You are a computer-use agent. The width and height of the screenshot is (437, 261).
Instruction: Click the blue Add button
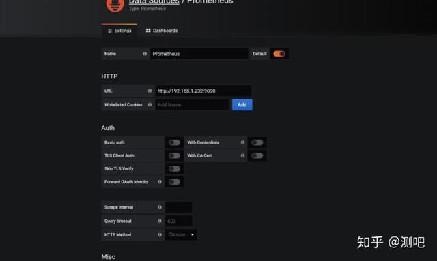242,105
